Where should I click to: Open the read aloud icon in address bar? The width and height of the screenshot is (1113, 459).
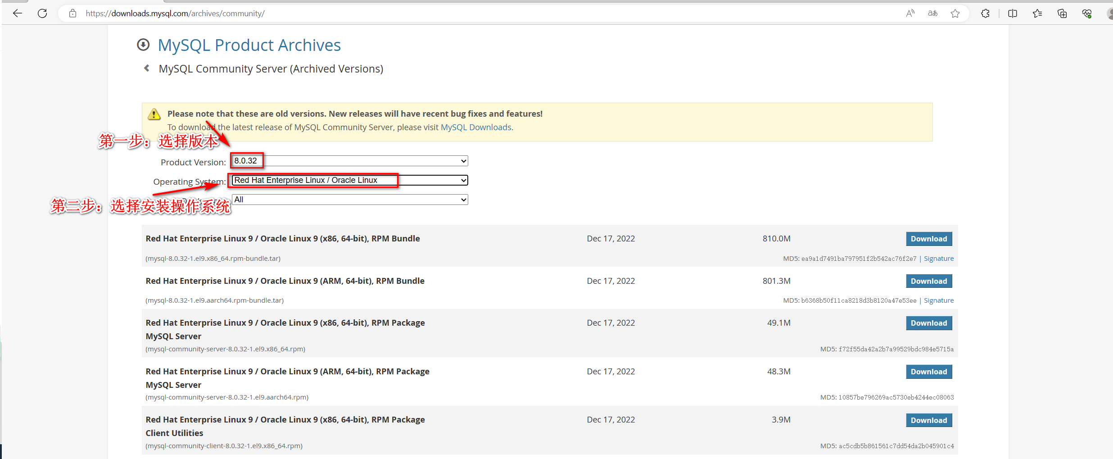[910, 14]
